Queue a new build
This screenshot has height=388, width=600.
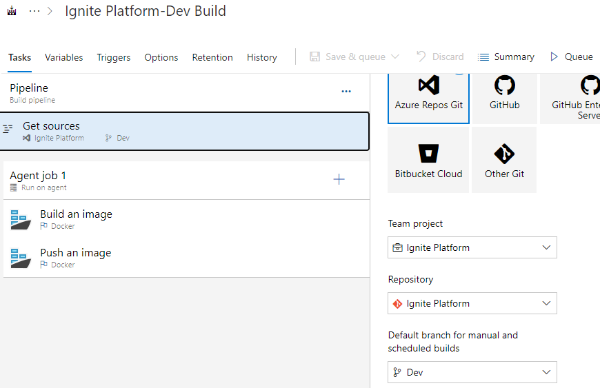571,57
